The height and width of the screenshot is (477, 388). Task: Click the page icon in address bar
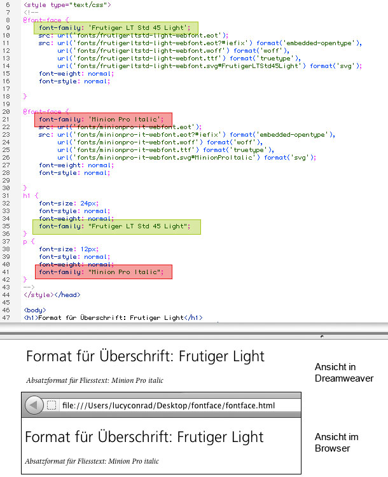pos(52,405)
